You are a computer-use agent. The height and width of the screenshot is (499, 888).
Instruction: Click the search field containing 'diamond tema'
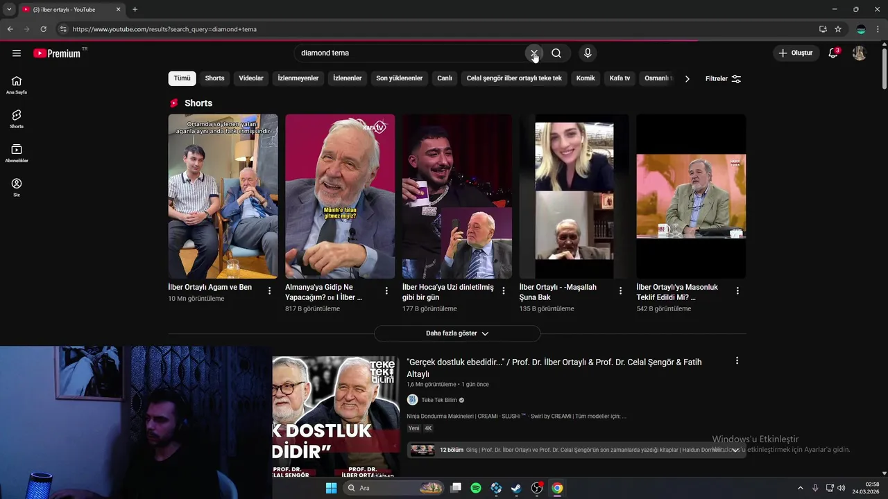tap(409, 53)
